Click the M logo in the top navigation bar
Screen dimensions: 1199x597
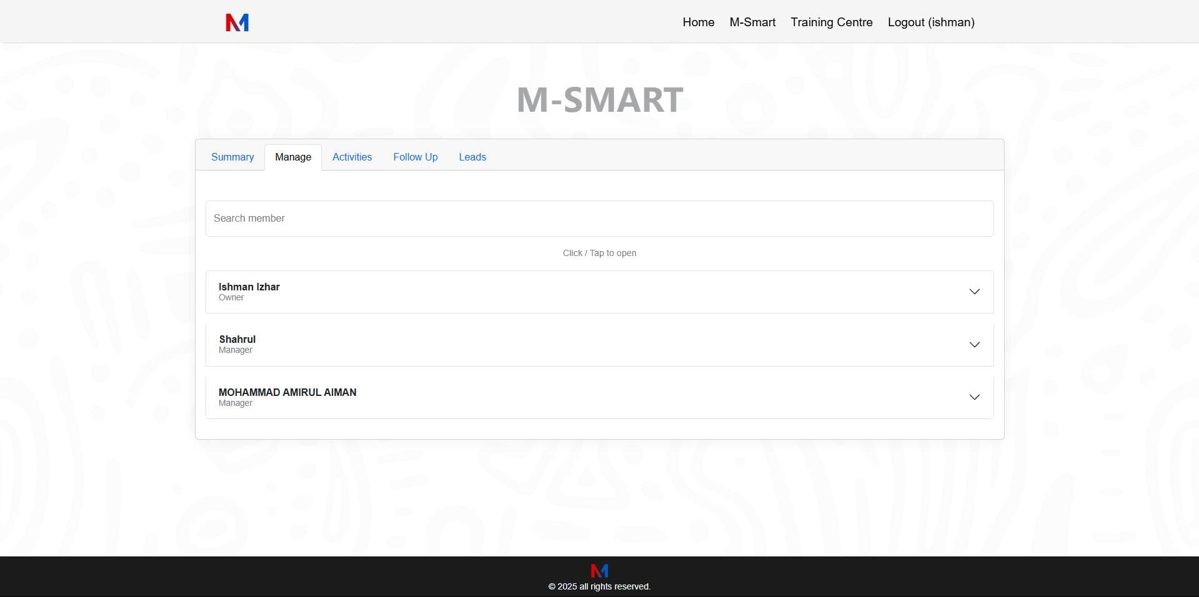[236, 22]
